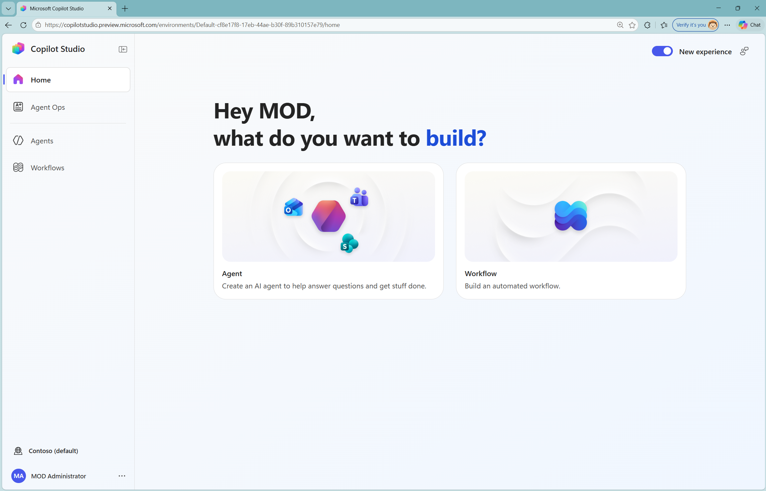766x491 pixels.
Task: View site information lock icon
Action: point(38,25)
